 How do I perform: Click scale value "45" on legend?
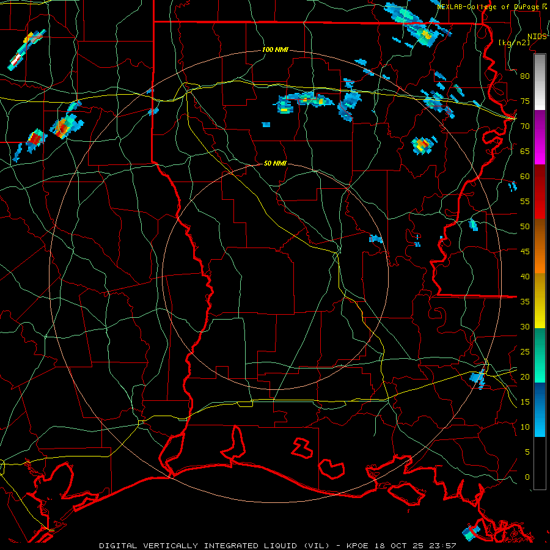click(525, 252)
